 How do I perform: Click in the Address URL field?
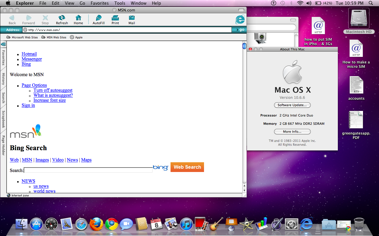click(127, 30)
